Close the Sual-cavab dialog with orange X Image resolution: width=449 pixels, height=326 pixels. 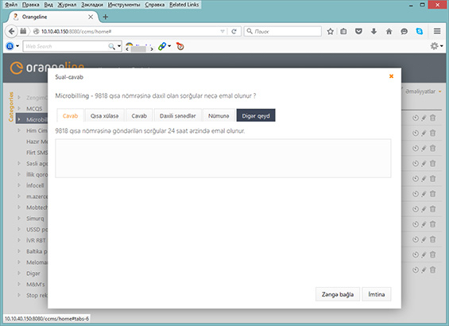point(391,76)
